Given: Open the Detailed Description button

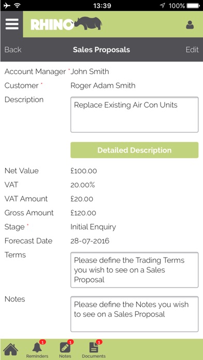Looking at the screenshot, I should click(134, 150).
